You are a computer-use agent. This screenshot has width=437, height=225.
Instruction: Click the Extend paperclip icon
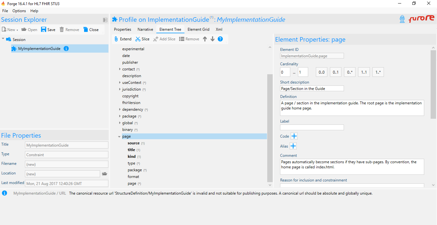coord(116,39)
